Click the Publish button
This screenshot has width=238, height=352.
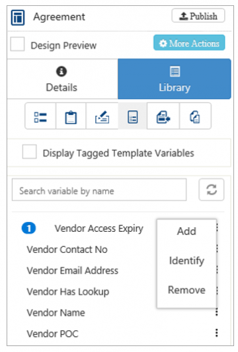[x=198, y=16]
